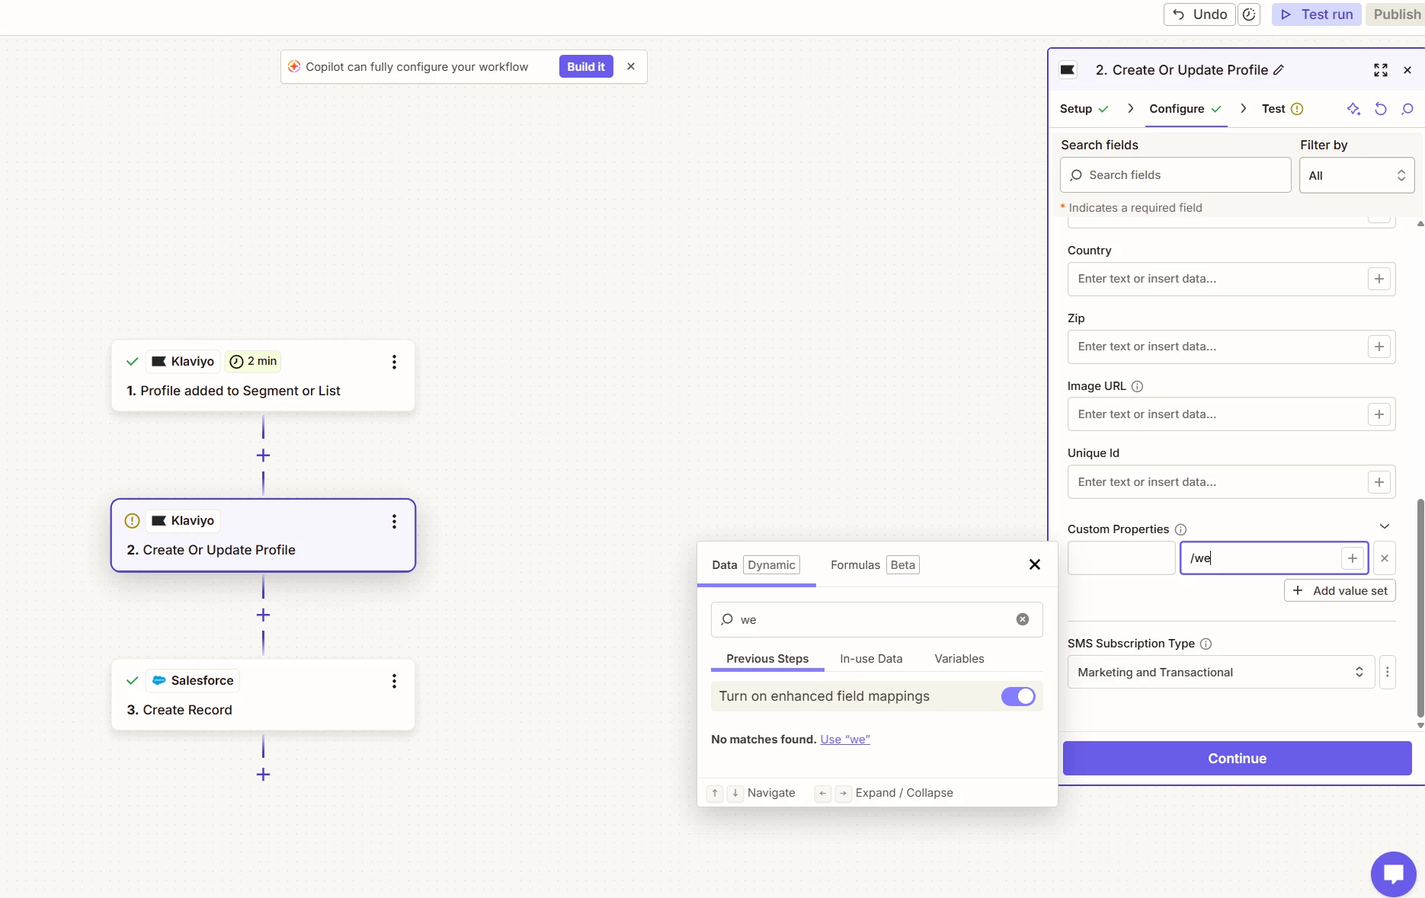Open the step 1 Klaviyo trigger options menu
The height and width of the screenshot is (898, 1425).
pos(394,362)
